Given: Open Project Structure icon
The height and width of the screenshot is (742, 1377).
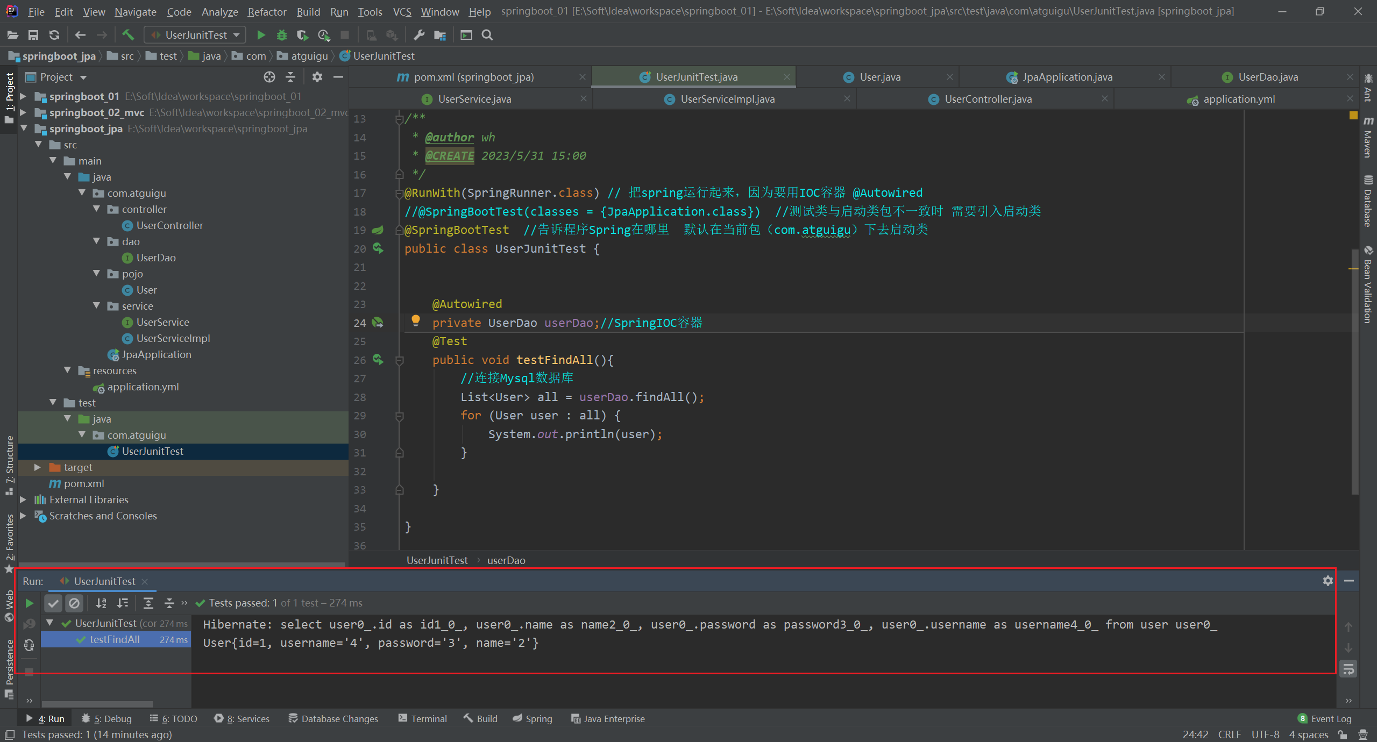Looking at the screenshot, I should pos(440,35).
